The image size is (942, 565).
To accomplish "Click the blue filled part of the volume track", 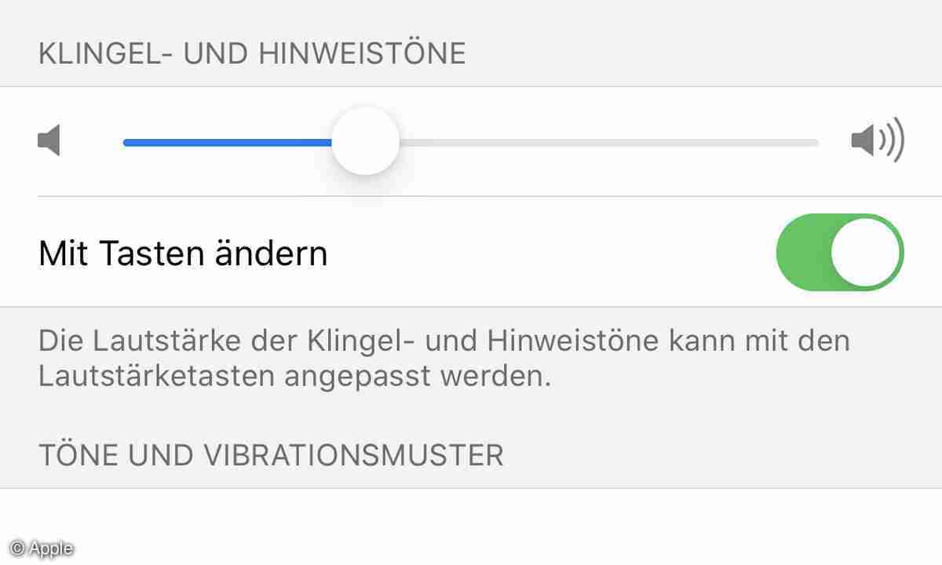I will [228, 143].
